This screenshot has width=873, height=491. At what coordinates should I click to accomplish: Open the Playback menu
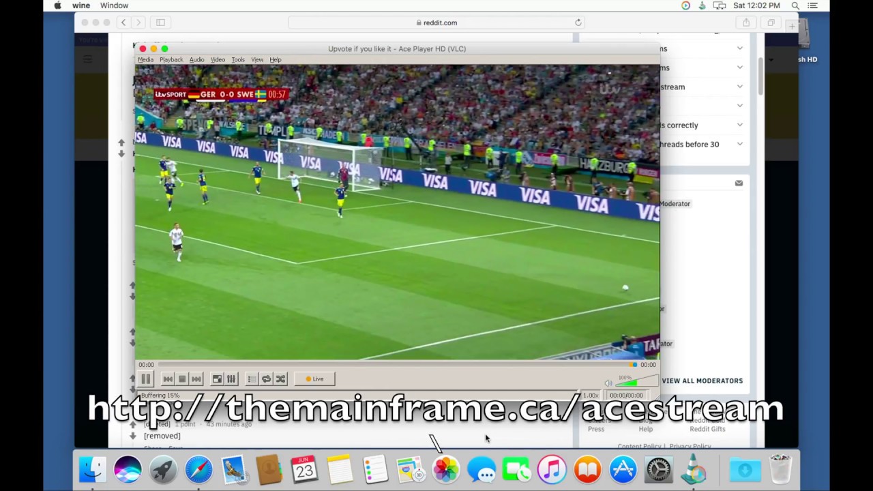tap(171, 60)
